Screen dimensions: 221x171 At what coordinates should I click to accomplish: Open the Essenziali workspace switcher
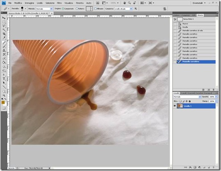(199, 3)
